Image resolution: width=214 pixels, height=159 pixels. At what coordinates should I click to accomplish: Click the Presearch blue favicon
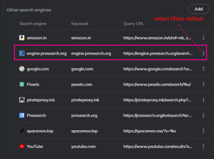click(x=22, y=115)
